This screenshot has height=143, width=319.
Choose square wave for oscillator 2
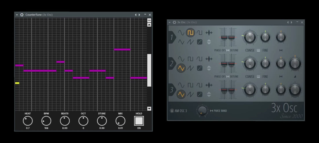(191, 59)
